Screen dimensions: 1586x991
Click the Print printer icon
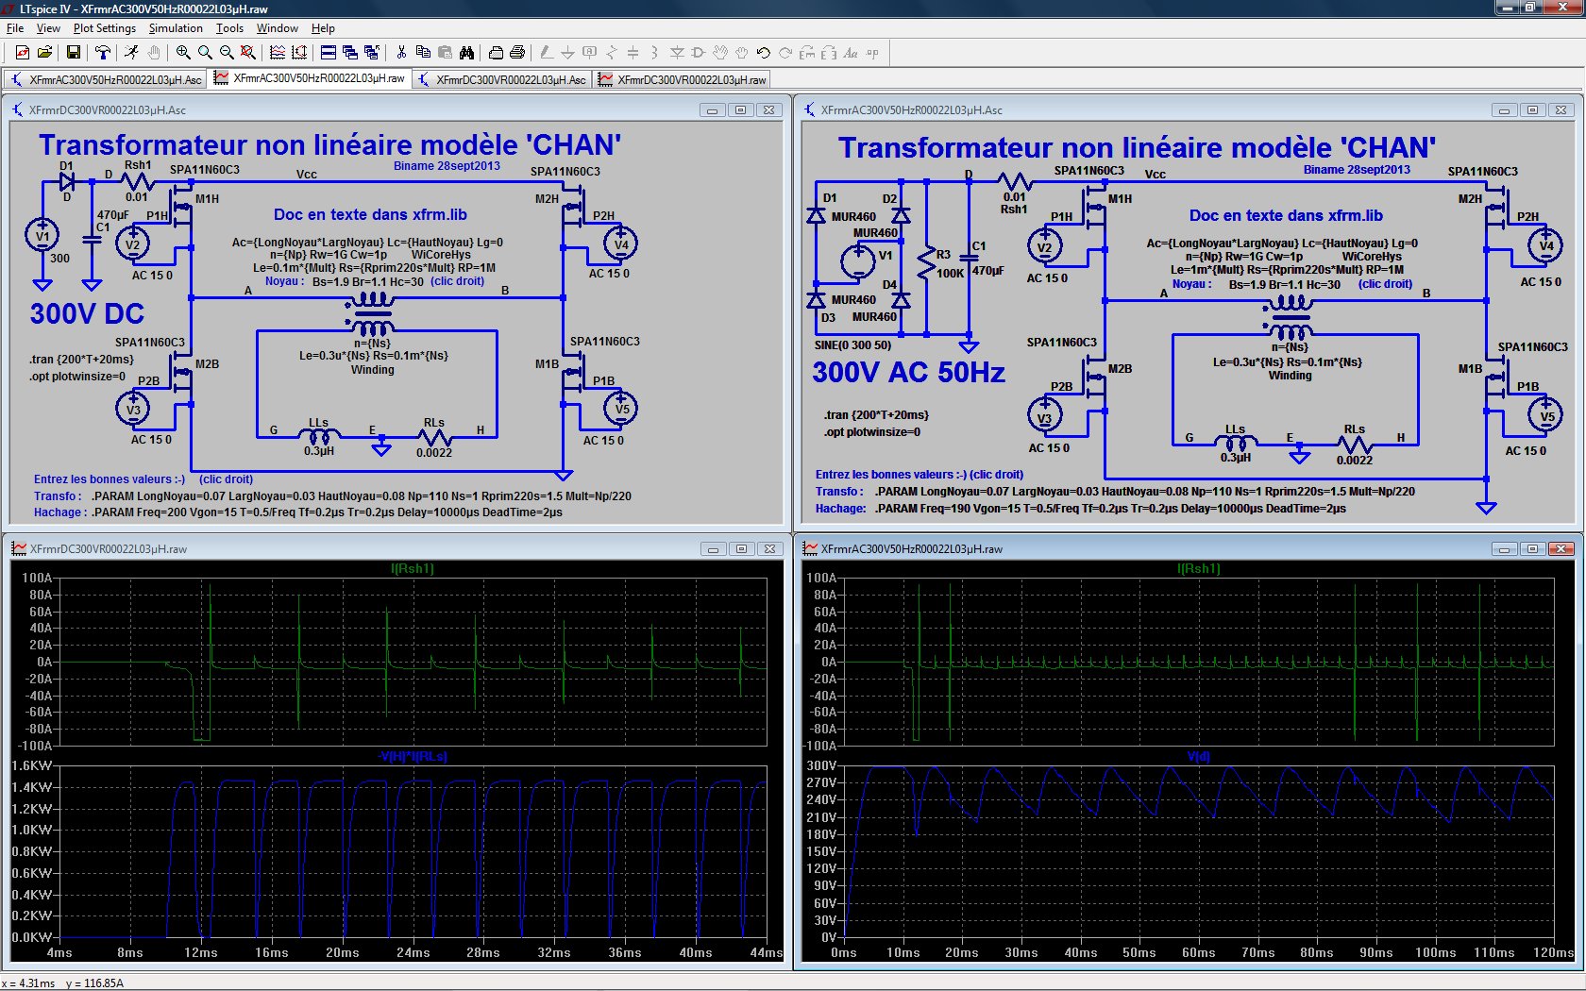pyautogui.click(x=517, y=53)
